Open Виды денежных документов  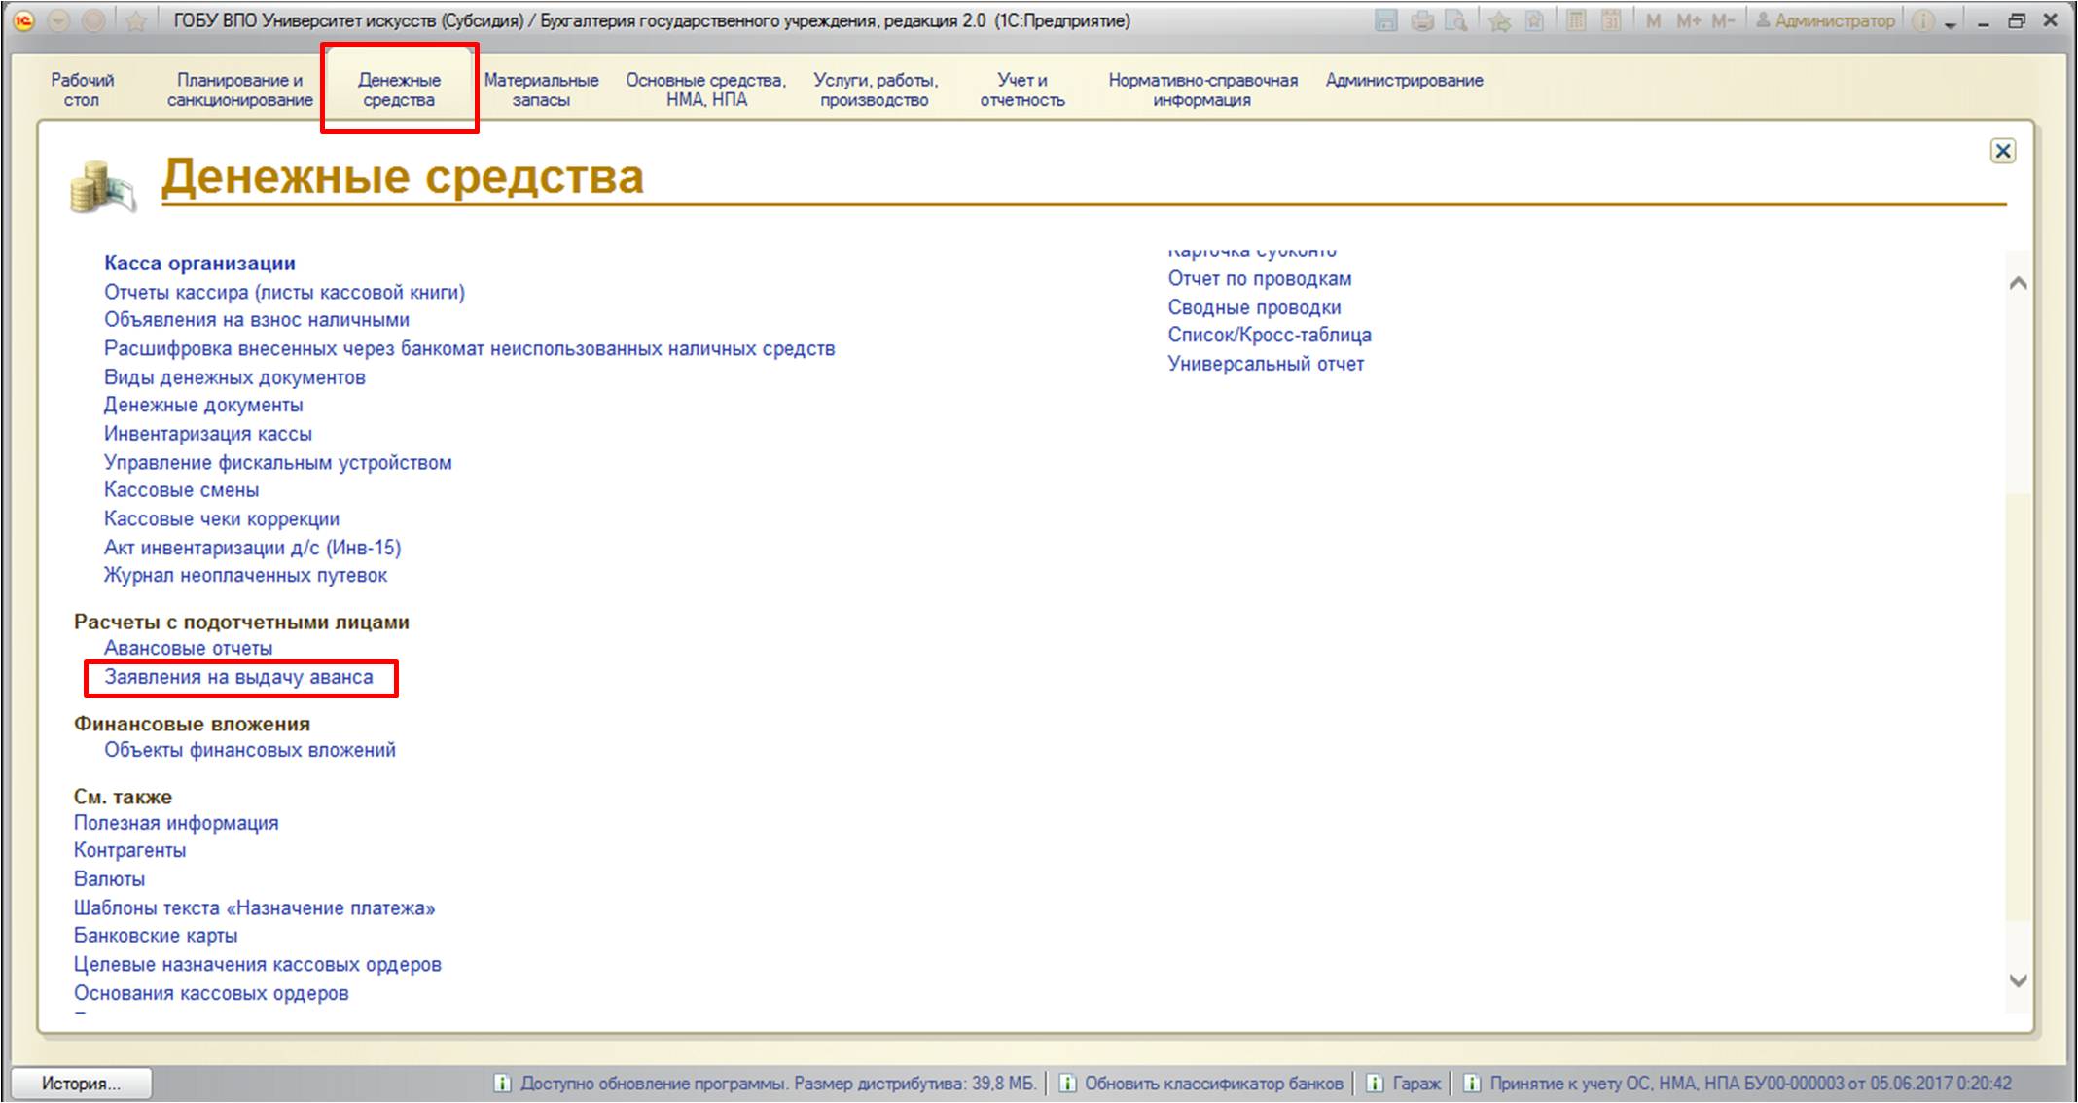[x=234, y=377]
